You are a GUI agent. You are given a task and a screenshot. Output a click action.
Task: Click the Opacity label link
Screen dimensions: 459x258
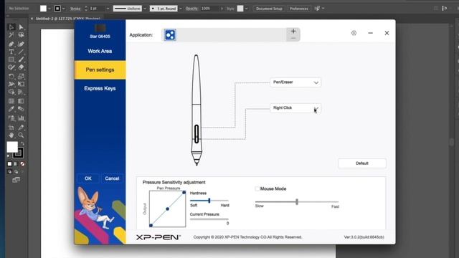[191, 9]
